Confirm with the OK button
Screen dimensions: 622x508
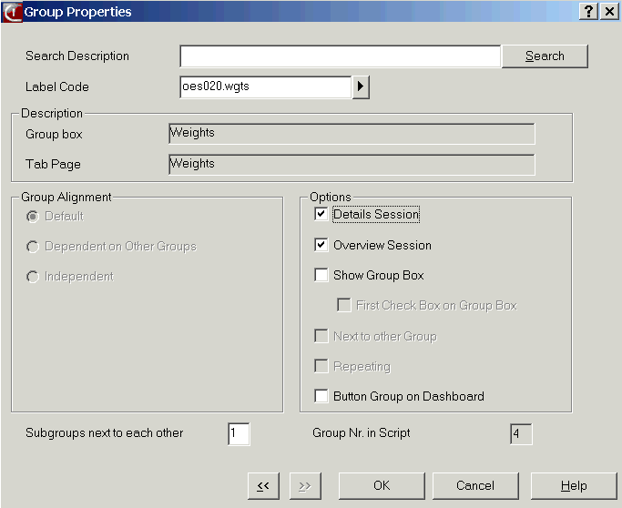coord(382,486)
